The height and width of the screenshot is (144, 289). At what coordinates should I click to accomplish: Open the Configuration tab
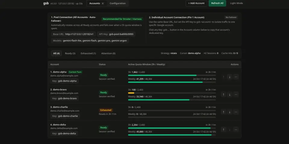coord(118,3)
